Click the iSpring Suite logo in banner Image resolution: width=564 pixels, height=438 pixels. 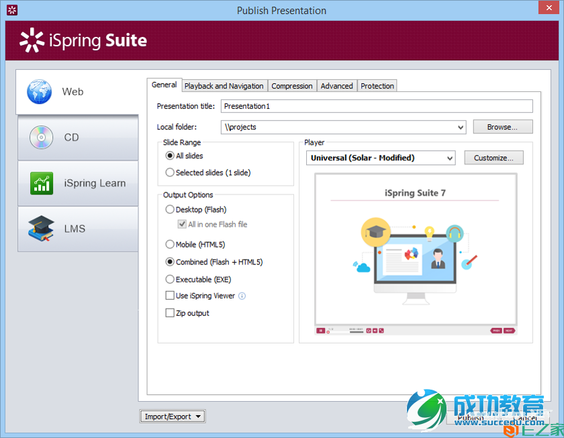(83, 40)
